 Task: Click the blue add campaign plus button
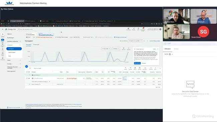(27, 66)
